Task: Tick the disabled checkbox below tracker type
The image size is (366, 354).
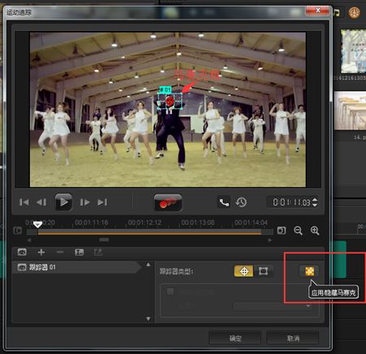Action: 170,291
